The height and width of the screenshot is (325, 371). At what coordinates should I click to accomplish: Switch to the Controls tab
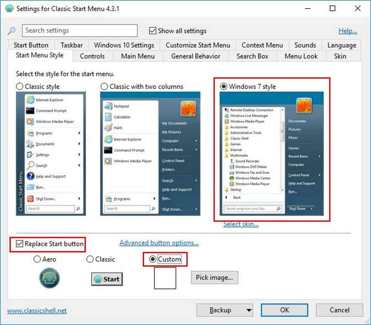tap(92, 56)
